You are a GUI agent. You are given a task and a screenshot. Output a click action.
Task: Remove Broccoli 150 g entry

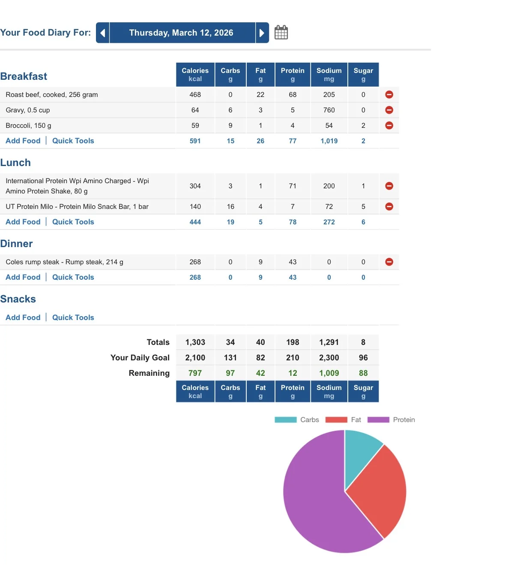389,126
